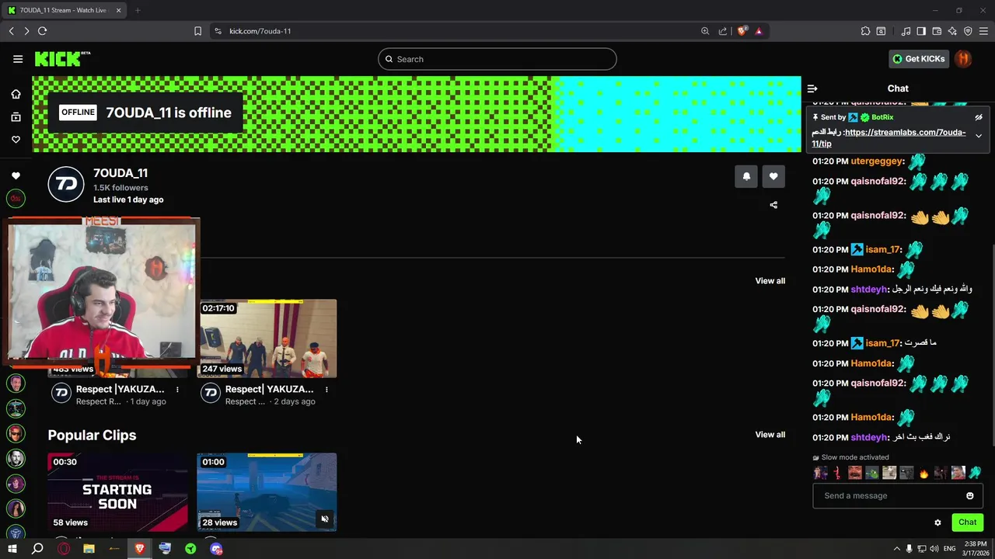
Task: Enable notifications with the bell button
Action: pyautogui.click(x=746, y=176)
